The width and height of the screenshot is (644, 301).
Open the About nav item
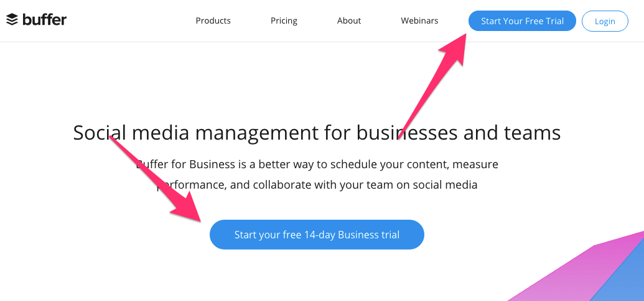(349, 20)
